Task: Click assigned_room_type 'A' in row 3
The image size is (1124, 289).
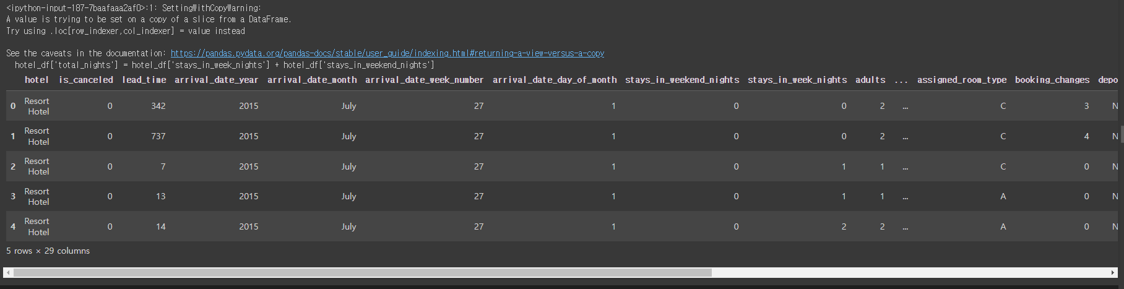Action: point(1003,196)
